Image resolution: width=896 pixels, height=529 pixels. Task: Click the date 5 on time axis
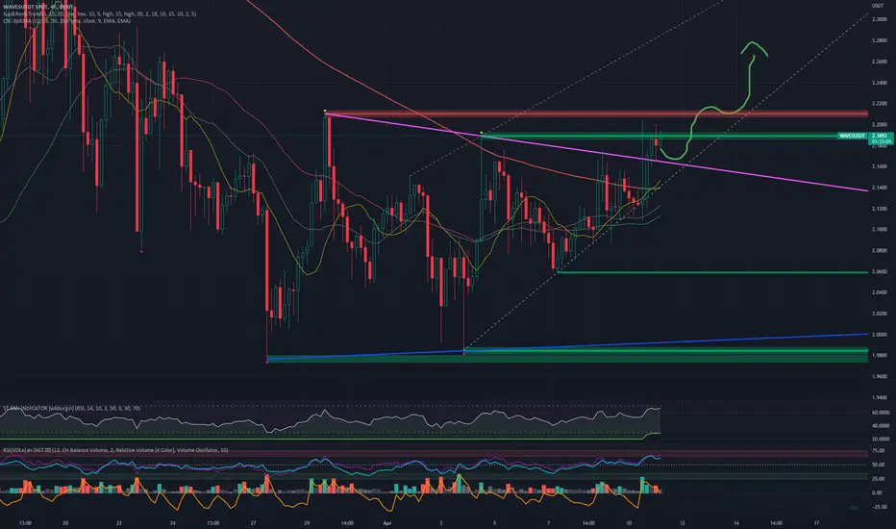[x=494, y=522]
